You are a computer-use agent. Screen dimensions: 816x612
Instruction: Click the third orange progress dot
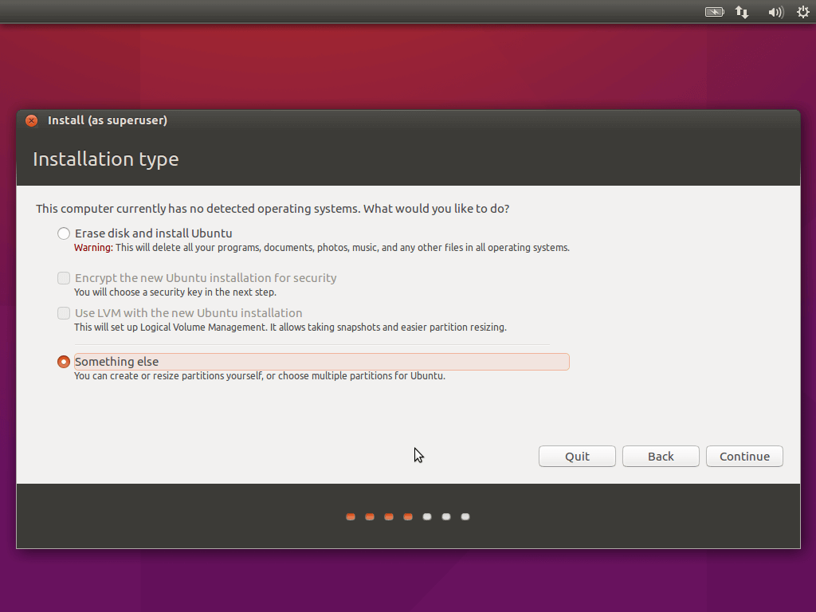(389, 516)
